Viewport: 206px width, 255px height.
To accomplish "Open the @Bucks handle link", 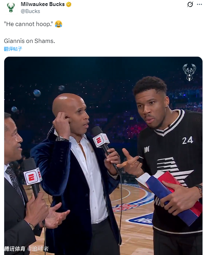I will 30,11.
